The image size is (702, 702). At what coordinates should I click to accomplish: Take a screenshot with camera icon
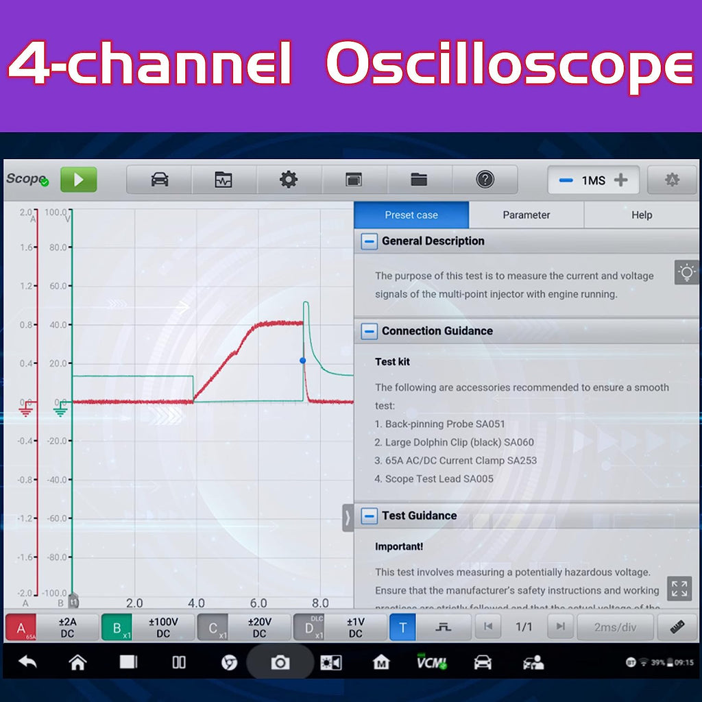click(x=280, y=662)
